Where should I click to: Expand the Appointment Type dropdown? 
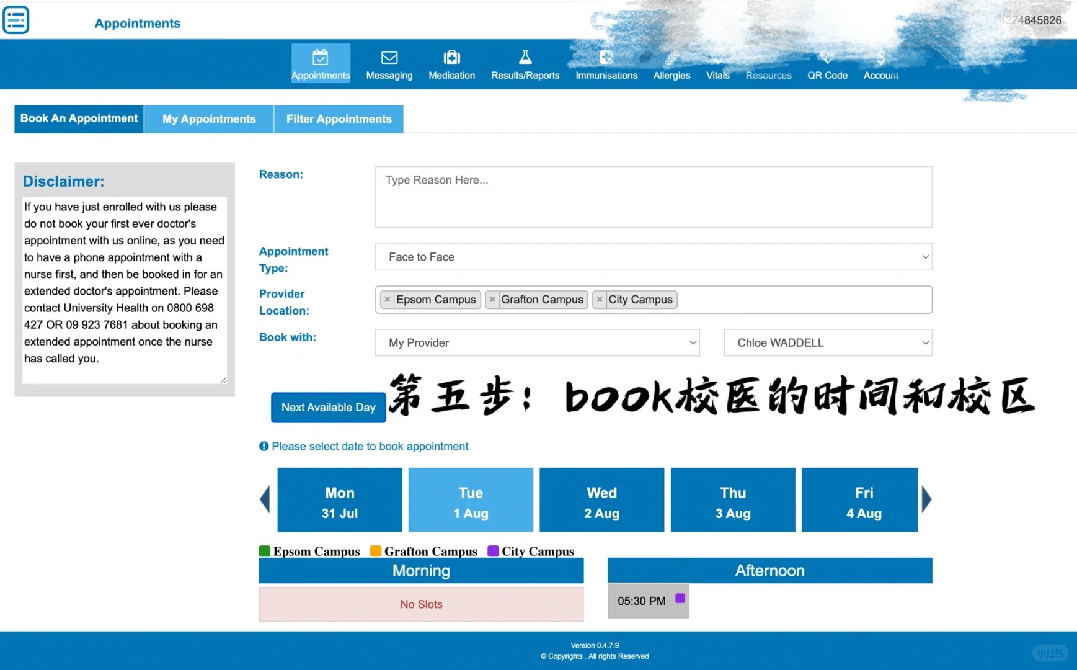pyautogui.click(x=653, y=257)
